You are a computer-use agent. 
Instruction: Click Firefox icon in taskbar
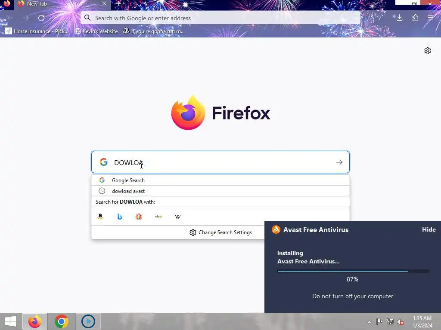[35, 321]
